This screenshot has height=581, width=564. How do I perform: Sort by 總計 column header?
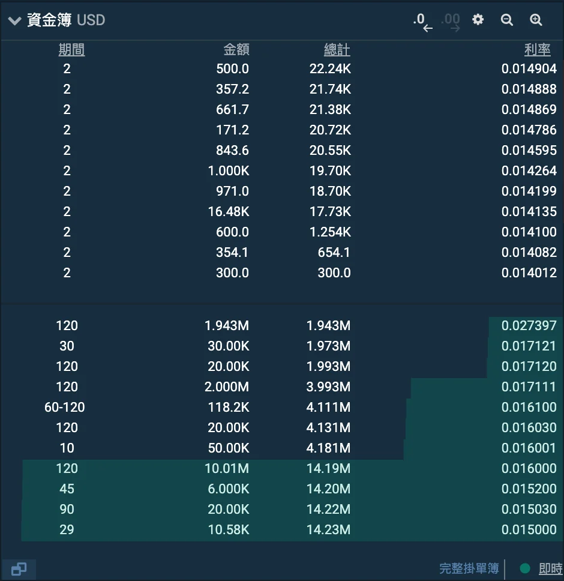(337, 49)
